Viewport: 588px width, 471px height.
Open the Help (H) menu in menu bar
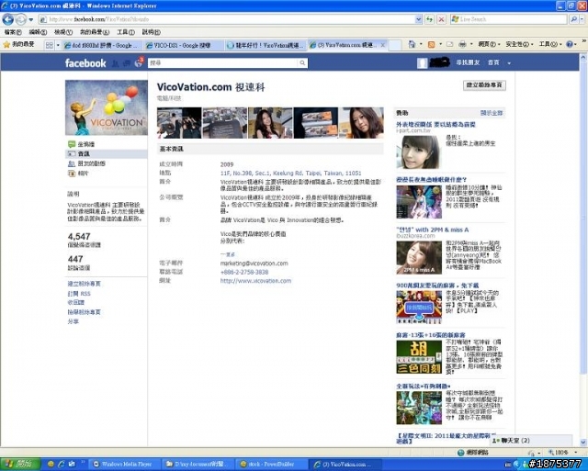pos(152,33)
